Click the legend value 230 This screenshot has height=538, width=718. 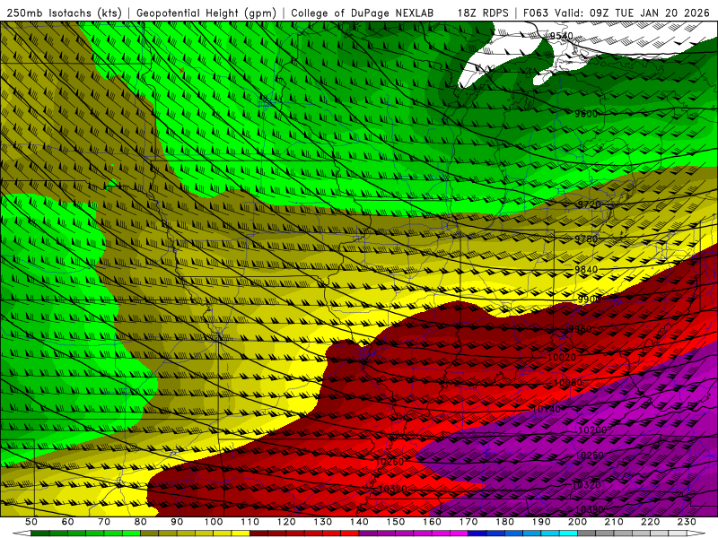(687, 522)
